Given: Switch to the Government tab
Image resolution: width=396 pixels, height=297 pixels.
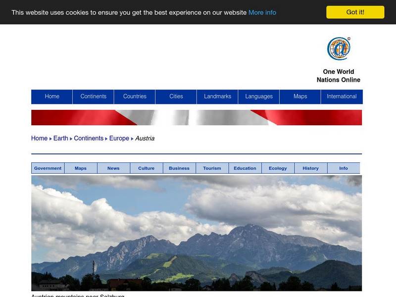Looking at the screenshot, I should click(x=47, y=168).
